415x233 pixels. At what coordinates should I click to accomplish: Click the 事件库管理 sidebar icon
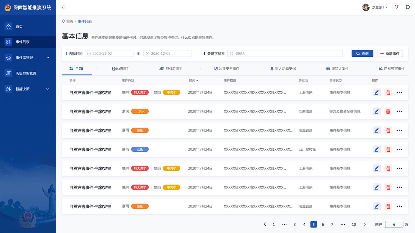pyautogui.click(x=8, y=57)
